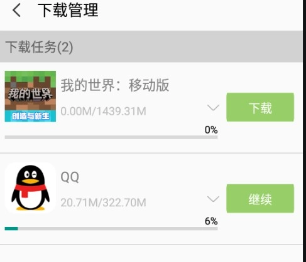Viewport: 306px width, 262px height.
Task: Tap the QQ penguin app icon
Action: (30, 187)
